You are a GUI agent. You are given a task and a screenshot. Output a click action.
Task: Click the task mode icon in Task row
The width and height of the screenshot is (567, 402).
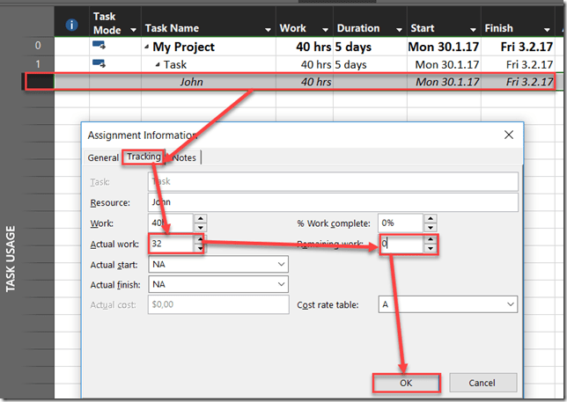(x=99, y=64)
